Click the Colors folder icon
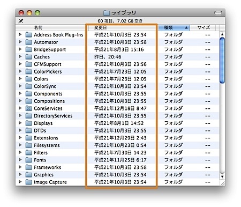This screenshot has height=207, width=241. [28, 79]
